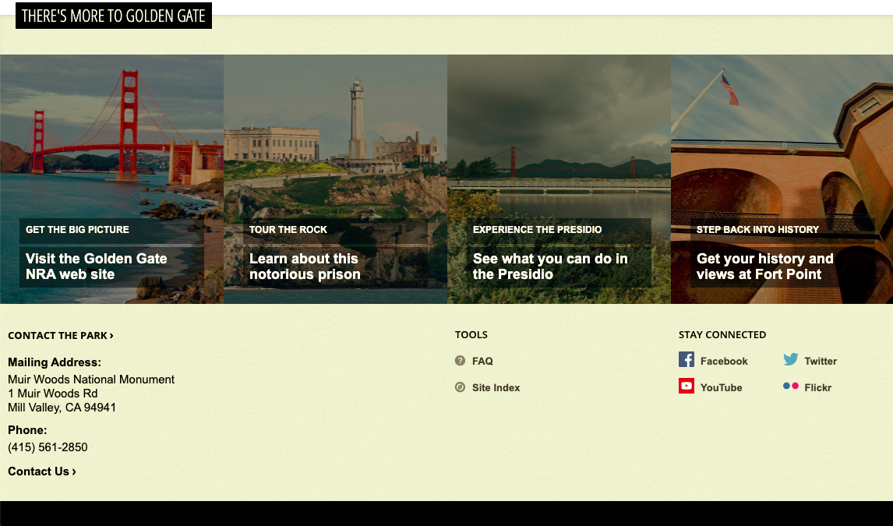The image size is (893, 526).
Task: Click the Contact Us link
Action: pos(41,471)
